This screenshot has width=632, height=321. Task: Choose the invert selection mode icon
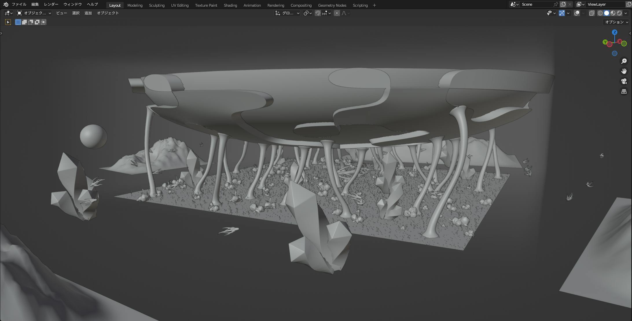point(37,22)
